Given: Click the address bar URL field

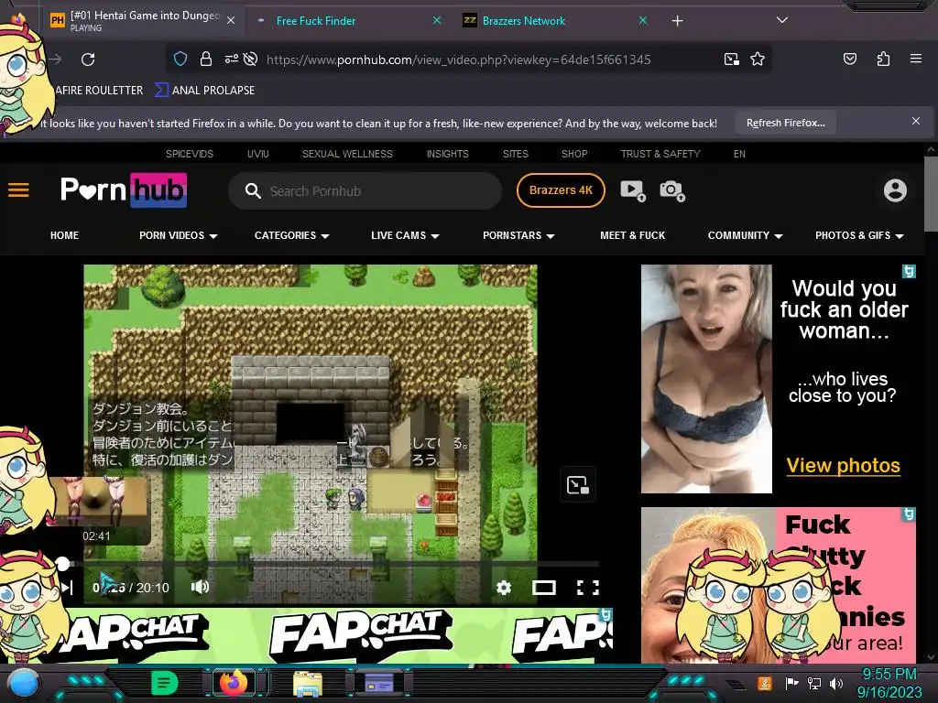Looking at the screenshot, I should click(x=458, y=59).
